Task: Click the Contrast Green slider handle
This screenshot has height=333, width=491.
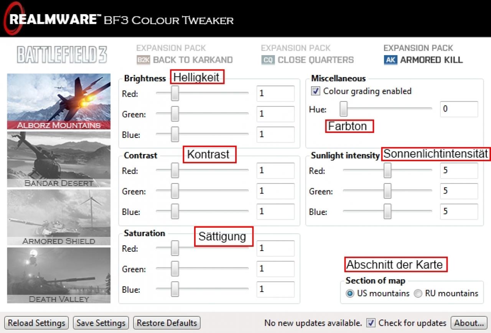Action: [175, 191]
